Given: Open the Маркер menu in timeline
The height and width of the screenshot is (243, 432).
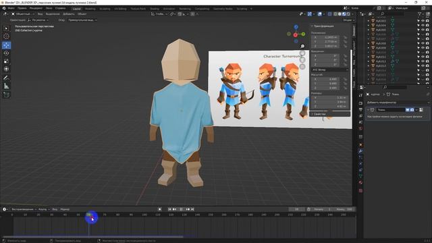Looking at the screenshot, I should 65,209.
